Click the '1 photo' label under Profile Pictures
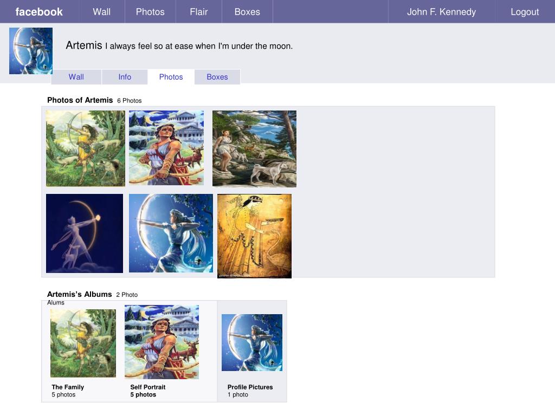This screenshot has height=416, width=555. (x=238, y=394)
